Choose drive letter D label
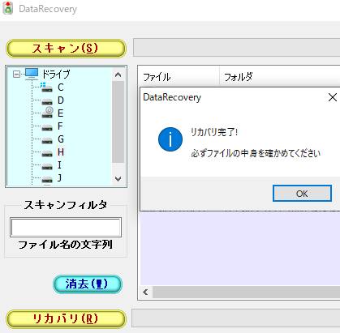Screen dimensions: 340x333 pyautogui.click(x=61, y=100)
